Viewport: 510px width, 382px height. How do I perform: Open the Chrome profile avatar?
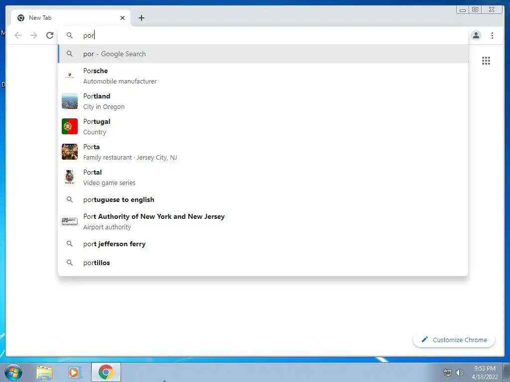point(476,35)
